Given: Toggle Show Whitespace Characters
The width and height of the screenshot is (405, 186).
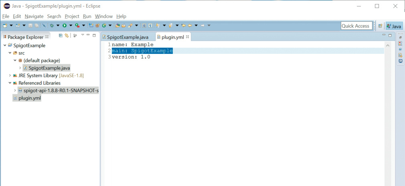Looking at the screenshot, I should pos(150,26).
